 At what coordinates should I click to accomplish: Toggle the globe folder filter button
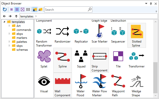(35, 9)
